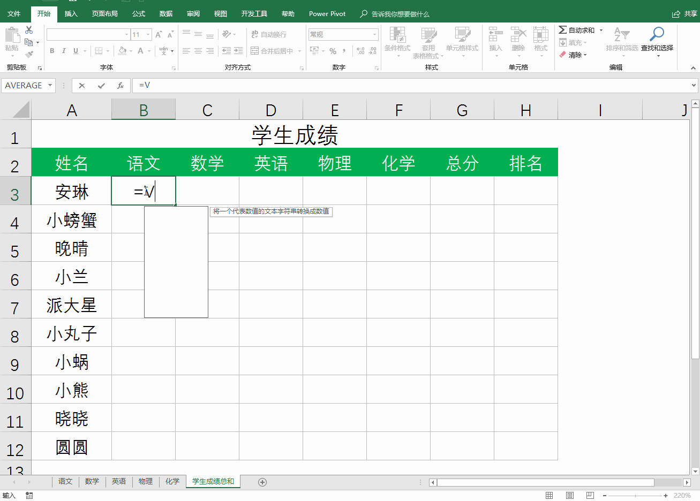Click the 共享 share button

(x=684, y=14)
